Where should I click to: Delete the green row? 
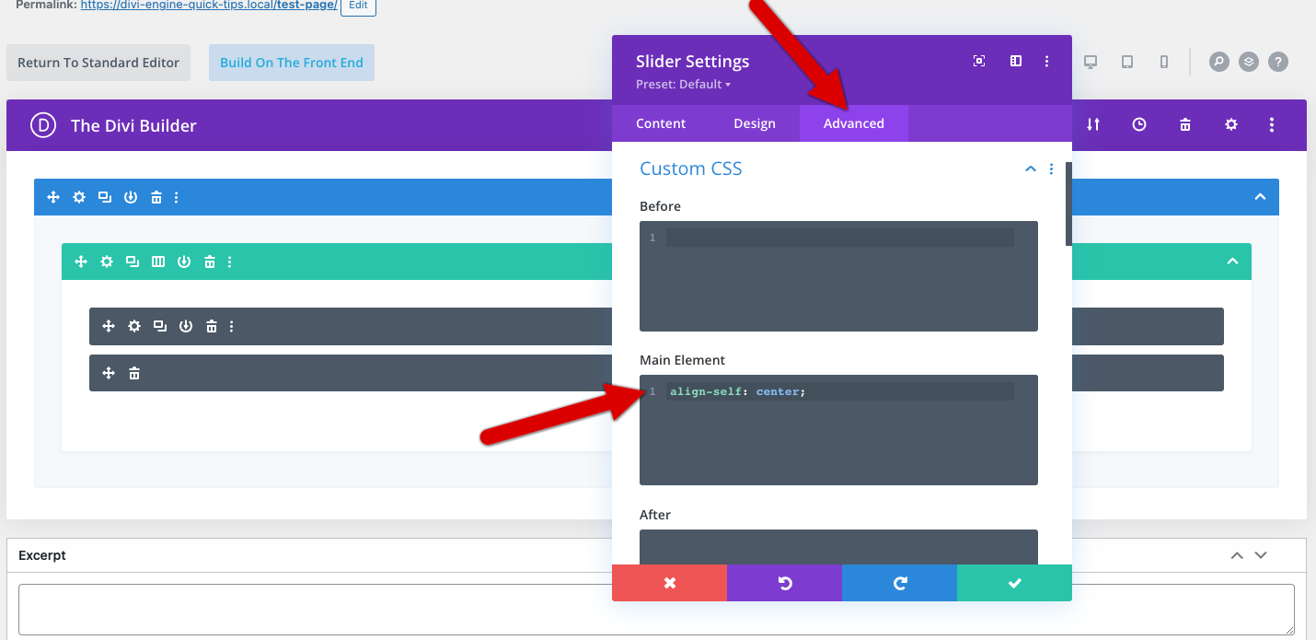coord(210,262)
